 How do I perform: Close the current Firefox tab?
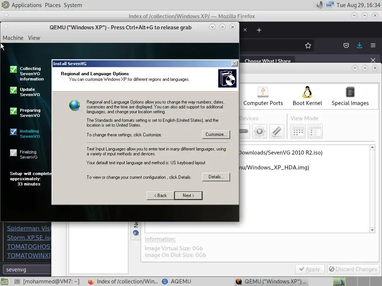click(245, 30)
